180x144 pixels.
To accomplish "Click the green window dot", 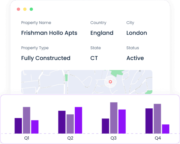I will [x=31, y=9].
